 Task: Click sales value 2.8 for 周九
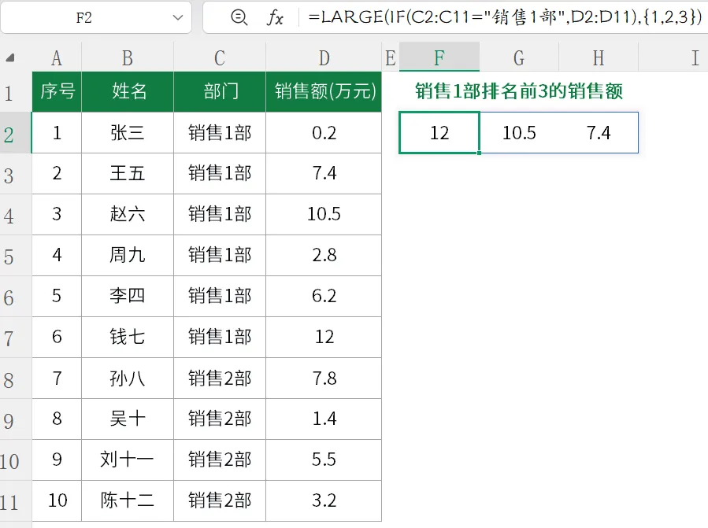[x=324, y=255]
